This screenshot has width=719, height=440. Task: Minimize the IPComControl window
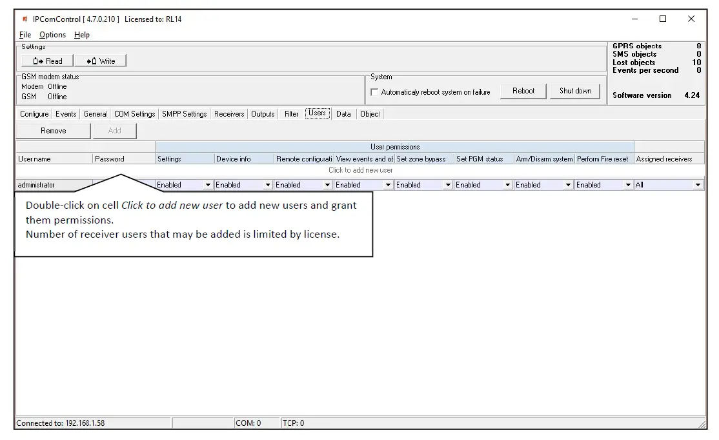click(x=634, y=19)
